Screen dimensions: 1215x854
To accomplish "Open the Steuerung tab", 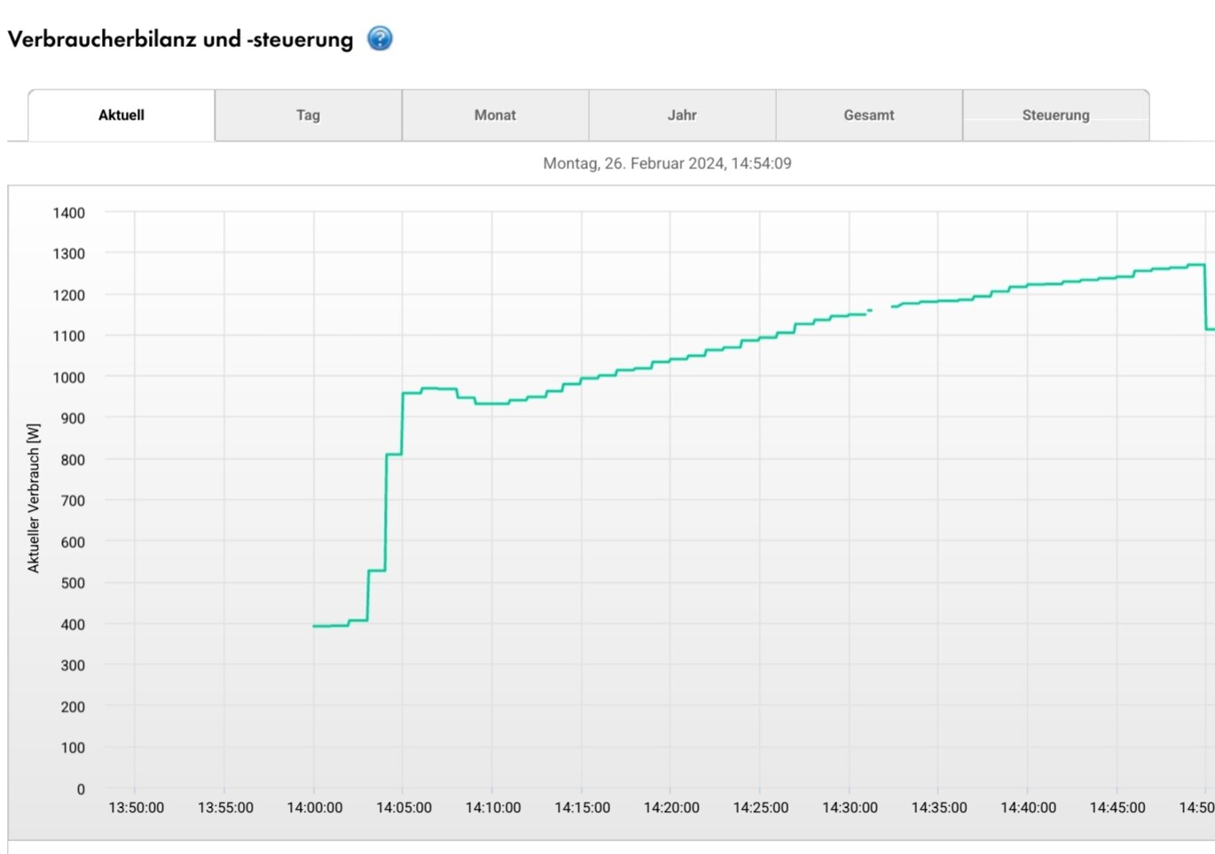I will (1055, 115).
